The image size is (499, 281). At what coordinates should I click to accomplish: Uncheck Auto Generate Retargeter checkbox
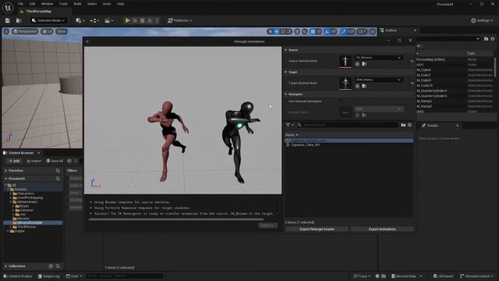pyautogui.click(x=342, y=101)
